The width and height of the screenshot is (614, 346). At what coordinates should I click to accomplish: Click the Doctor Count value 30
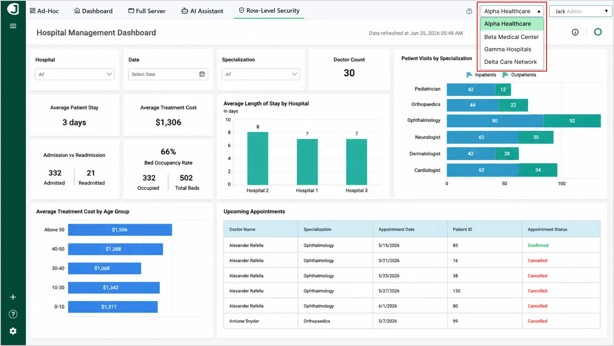349,73
